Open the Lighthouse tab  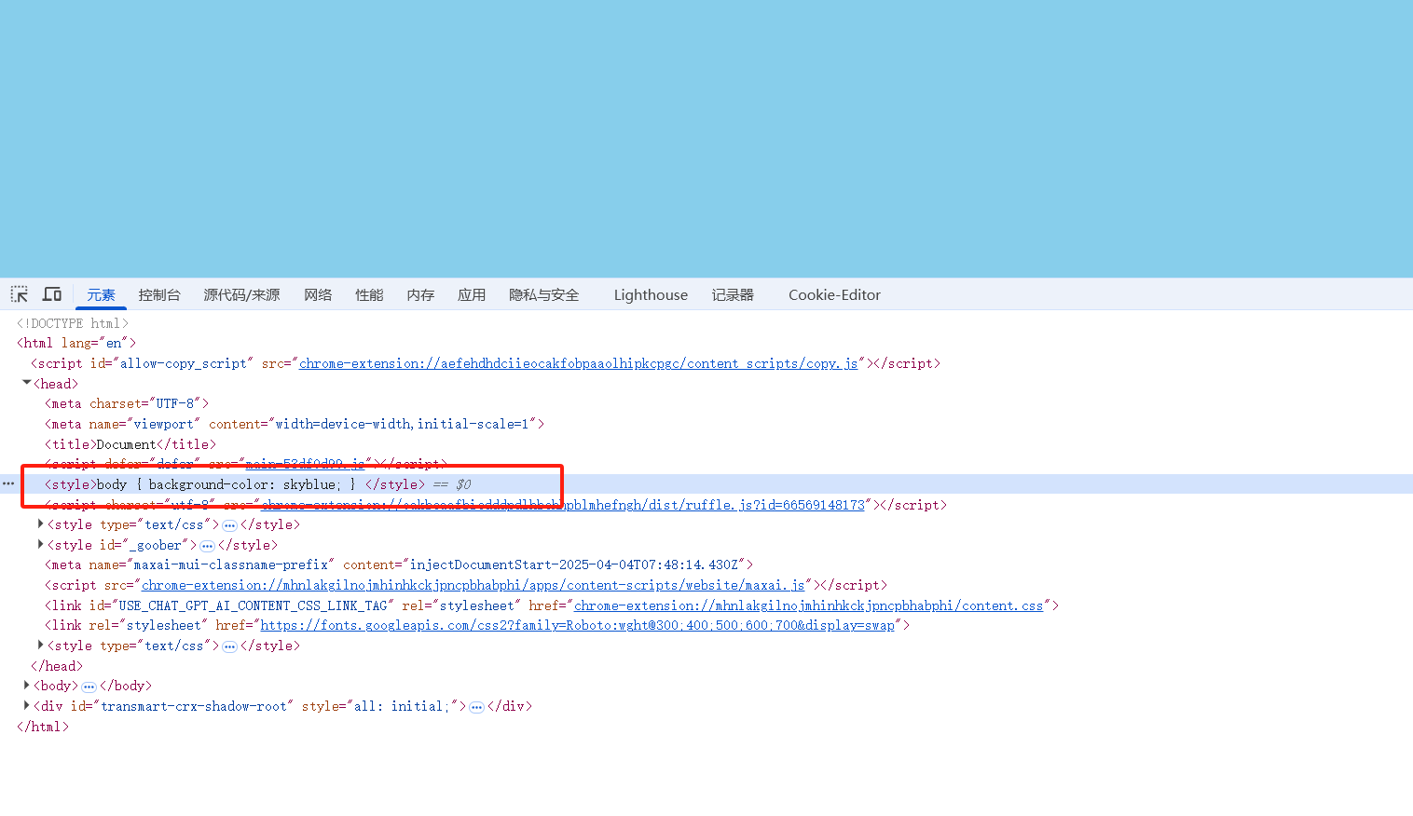point(651,295)
